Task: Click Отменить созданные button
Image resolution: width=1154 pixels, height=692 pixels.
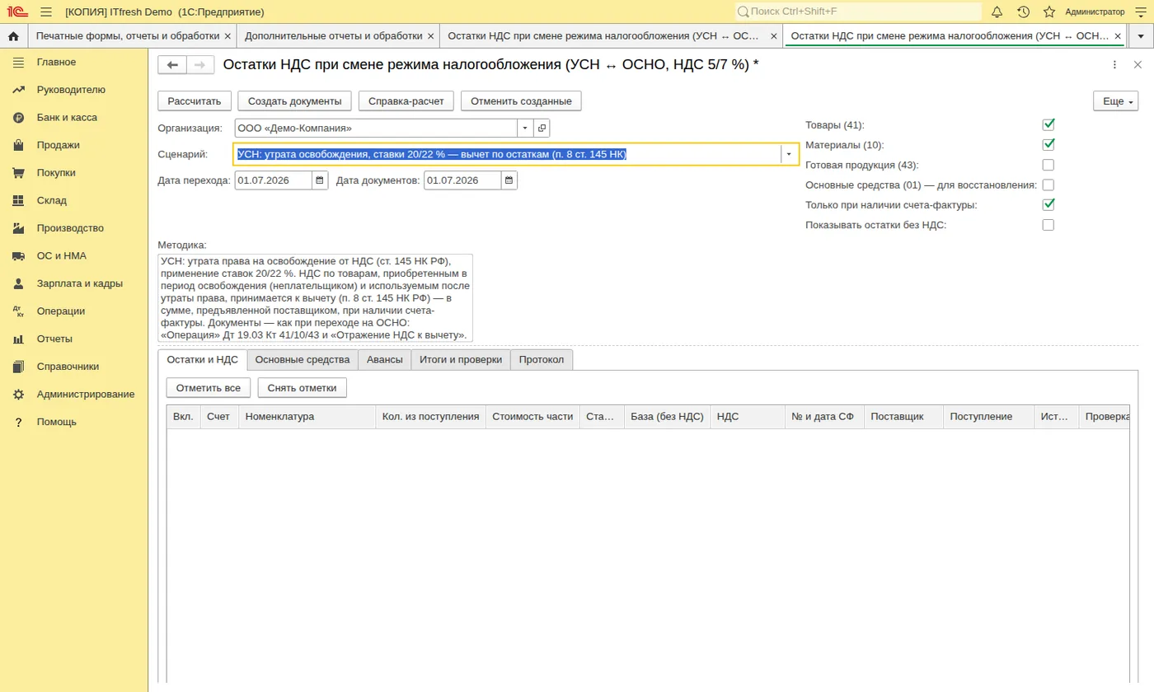Action: click(x=522, y=101)
